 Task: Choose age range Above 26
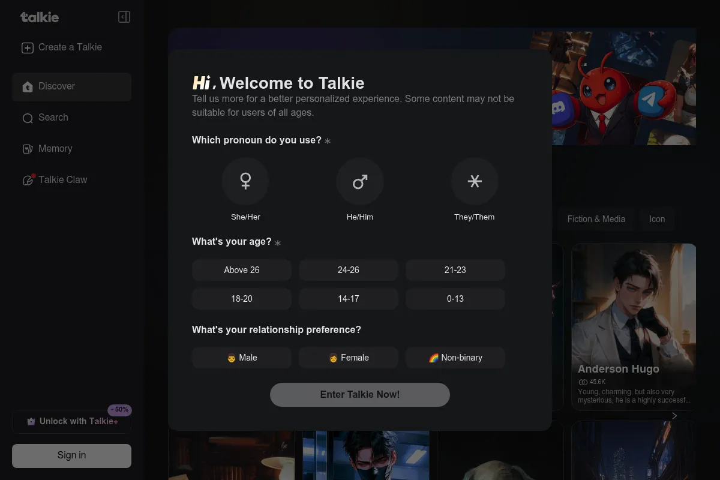tap(242, 270)
